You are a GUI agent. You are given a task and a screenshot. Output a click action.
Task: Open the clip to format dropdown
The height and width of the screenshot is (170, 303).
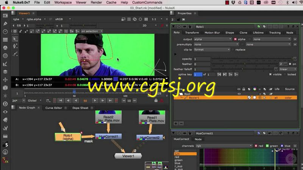(212, 49)
